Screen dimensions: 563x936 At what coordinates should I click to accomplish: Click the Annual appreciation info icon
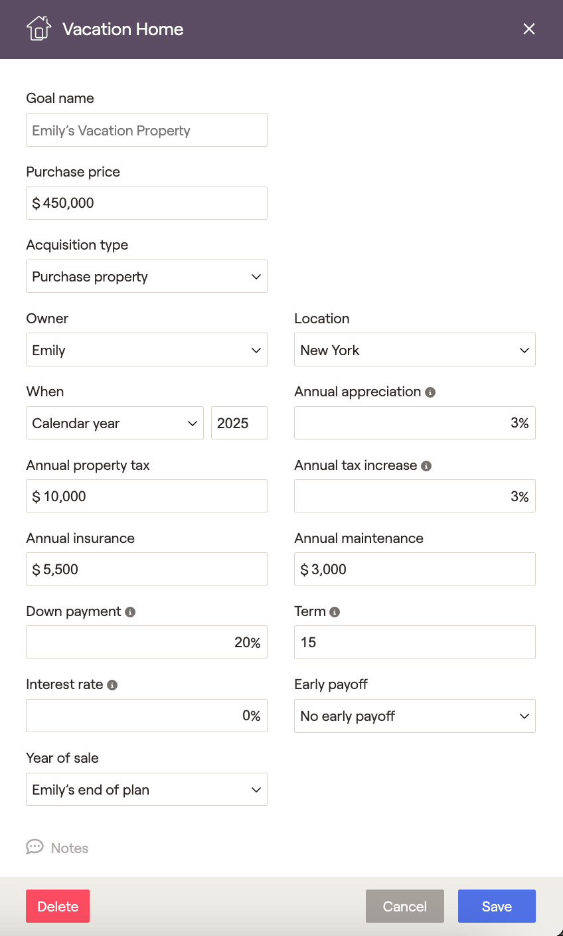pyautogui.click(x=430, y=392)
